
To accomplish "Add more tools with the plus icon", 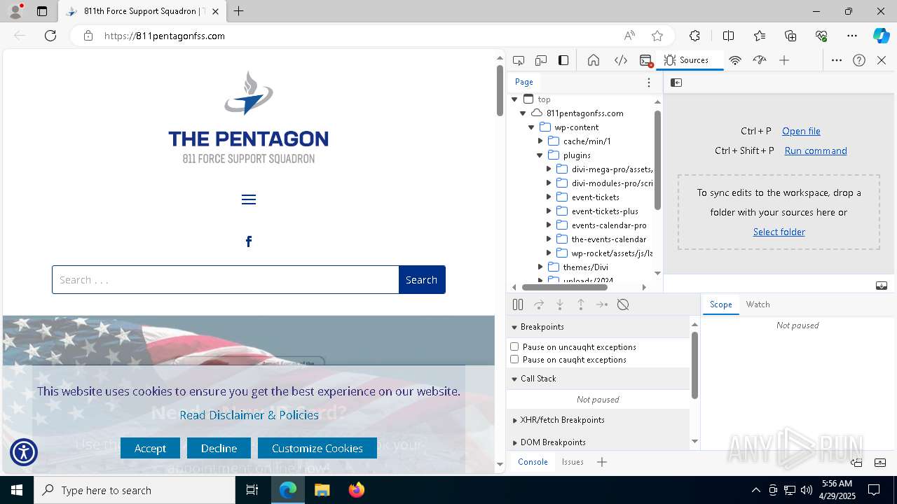I will point(784,60).
